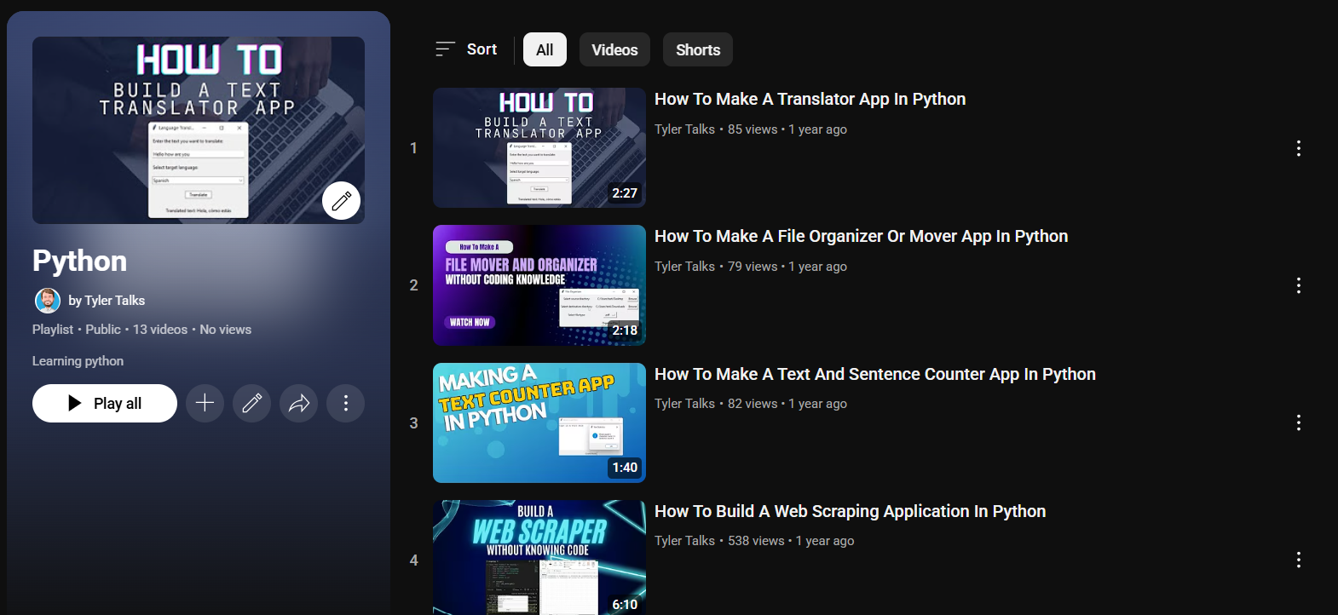Select the All filter chip
This screenshot has width=1338, height=615.
[x=545, y=49]
